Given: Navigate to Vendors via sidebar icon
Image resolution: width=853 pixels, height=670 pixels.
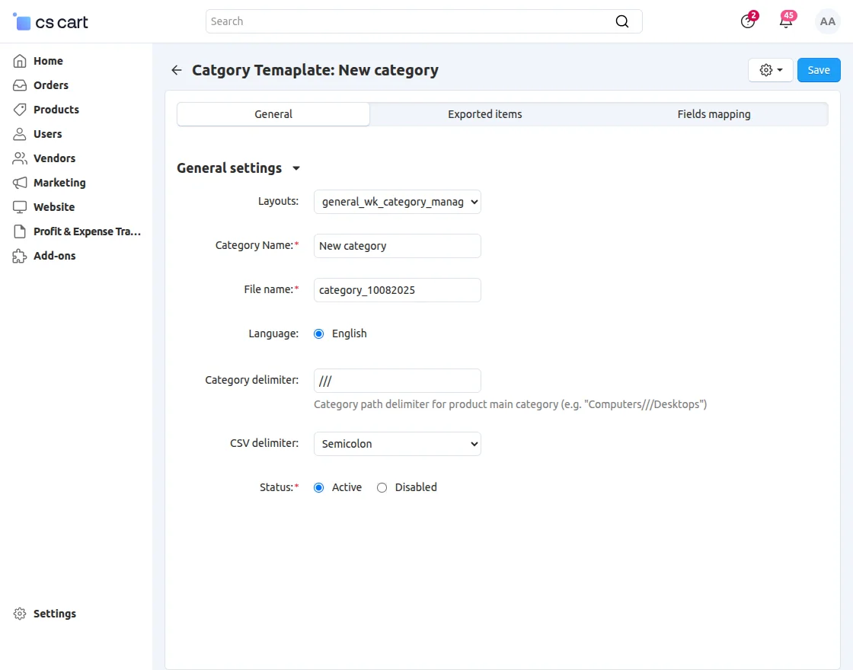Looking at the screenshot, I should (x=21, y=158).
